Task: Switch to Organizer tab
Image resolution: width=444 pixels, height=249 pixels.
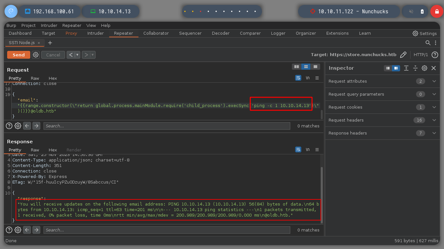Action: [306, 33]
